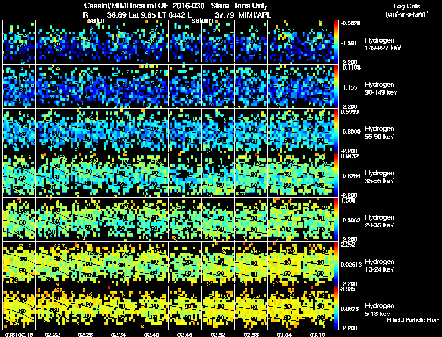
Task: Click the '0.3062' color scale value
Action: (351, 220)
